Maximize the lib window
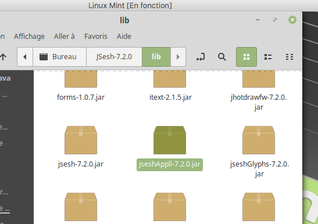The image size is (318, 224). (x=275, y=20)
